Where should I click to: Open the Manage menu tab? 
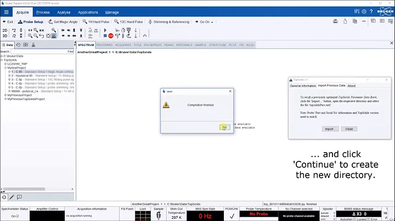coord(112,12)
